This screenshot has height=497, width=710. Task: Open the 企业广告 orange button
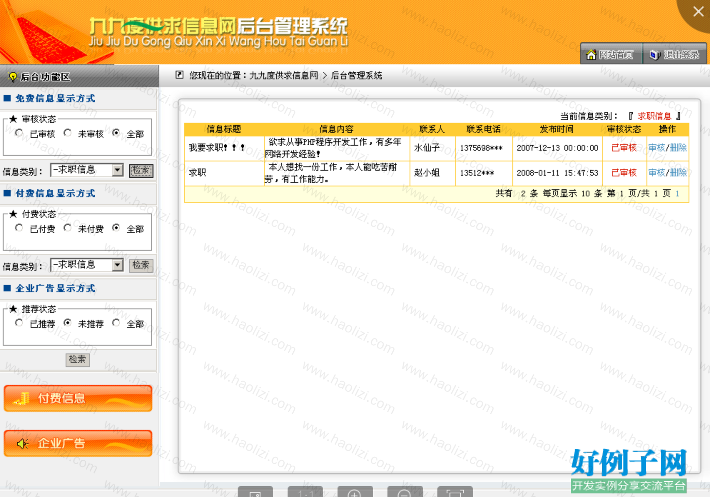pyautogui.click(x=78, y=443)
